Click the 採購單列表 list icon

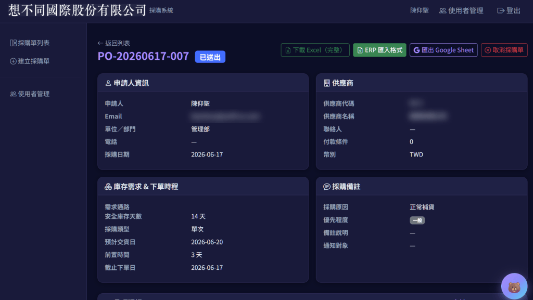(x=13, y=43)
